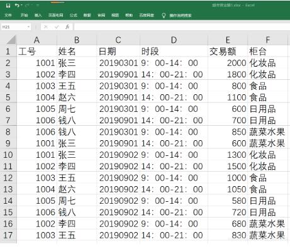The width and height of the screenshot is (290, 249).
Task: Click inside the formula bar input
Action: point(182,27)
